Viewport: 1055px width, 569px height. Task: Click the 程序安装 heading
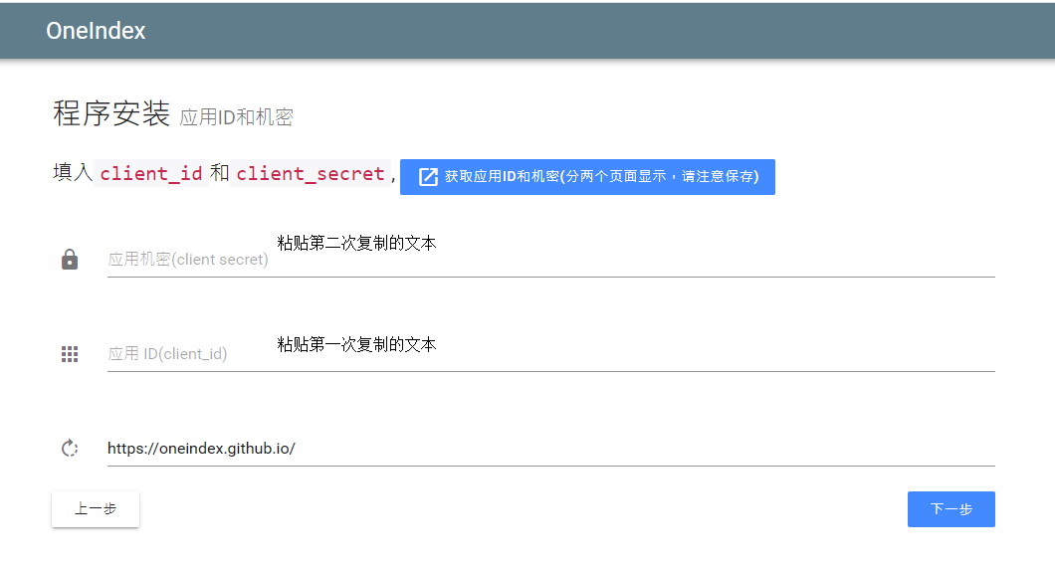[111, 114]
